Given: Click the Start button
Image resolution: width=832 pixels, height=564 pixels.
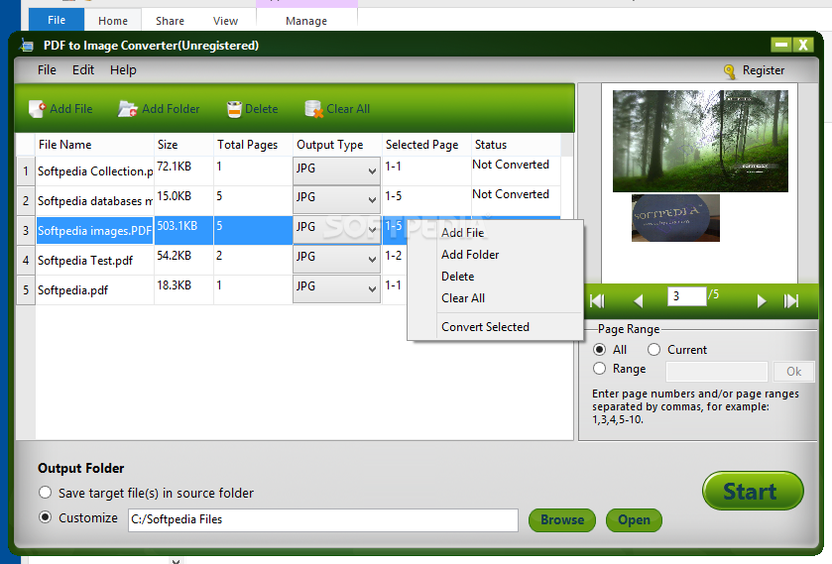Looking at the screenshot, I should click(x=753, y=491).
